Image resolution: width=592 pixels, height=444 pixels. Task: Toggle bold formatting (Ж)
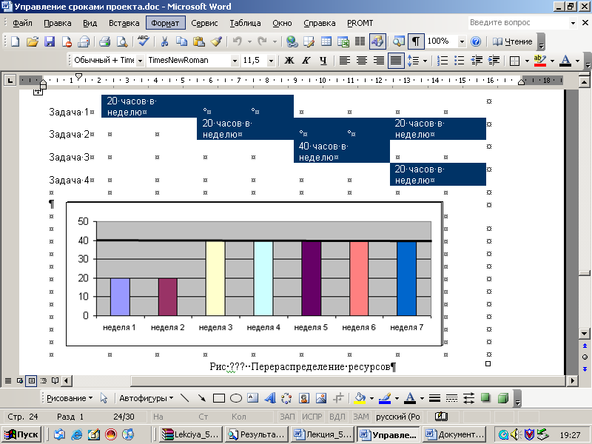289,61
